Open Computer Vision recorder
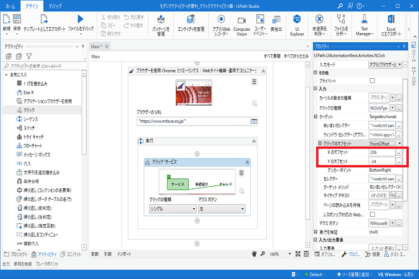 pyautogui.click(x=242, y=21)
